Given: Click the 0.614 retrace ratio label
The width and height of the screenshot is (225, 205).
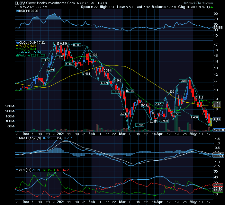Looking at the screenshot, I should (130, 91).
